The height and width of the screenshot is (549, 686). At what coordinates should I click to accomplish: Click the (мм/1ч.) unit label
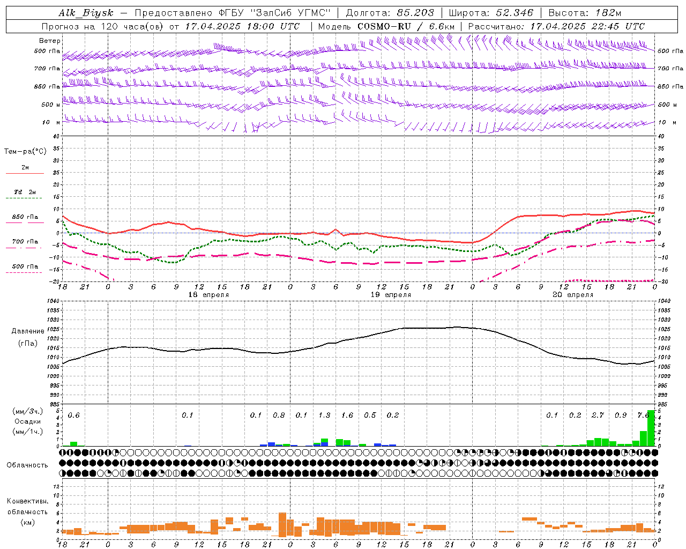point(27,432)
